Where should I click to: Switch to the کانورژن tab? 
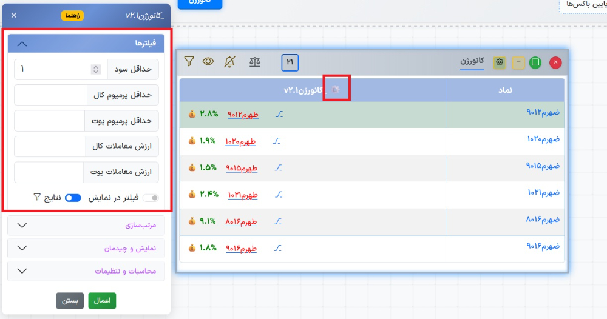coord(472,62)
